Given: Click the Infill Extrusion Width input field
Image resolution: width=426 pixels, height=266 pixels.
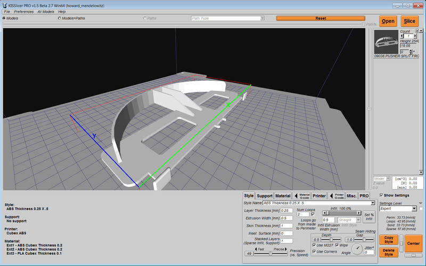Looking at the screenshot, I should point(328,220).
